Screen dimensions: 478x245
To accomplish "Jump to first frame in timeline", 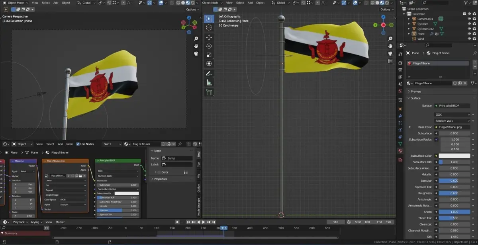I will click(x=189, y=222).
